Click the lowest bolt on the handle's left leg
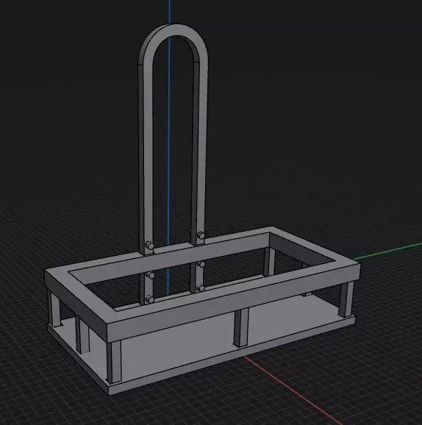This screenshot has width=422, height=425. click(149, 299)
